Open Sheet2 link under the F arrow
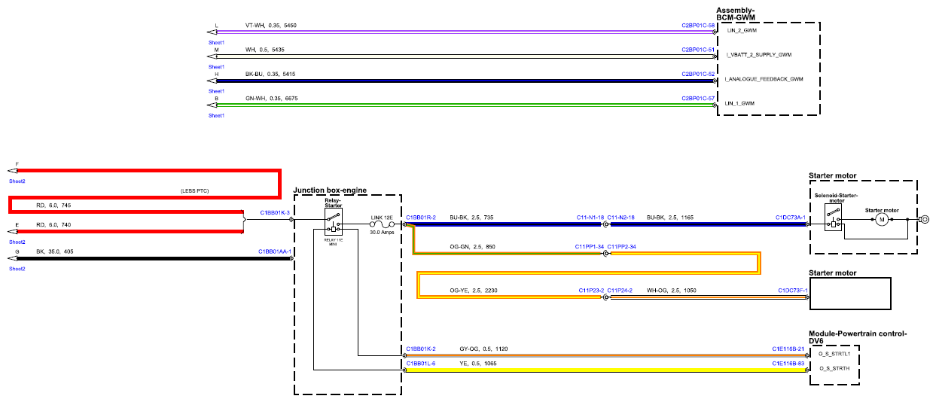This screenshot has width=936, height=402. click(17, 181)
